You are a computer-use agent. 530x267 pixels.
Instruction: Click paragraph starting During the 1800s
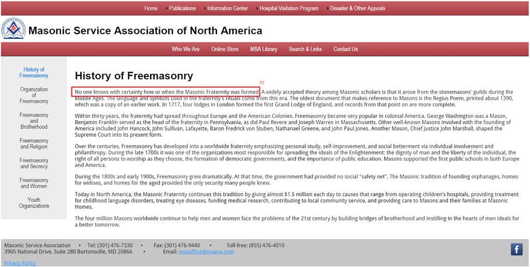point(297,180)
